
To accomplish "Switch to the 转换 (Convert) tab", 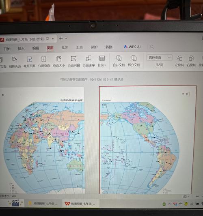I will coord(109,47).
